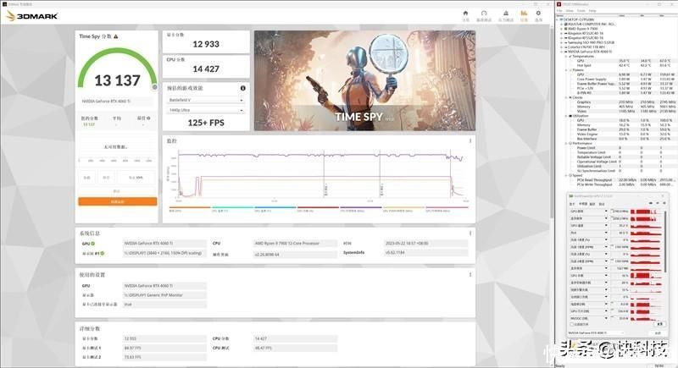This screenshot has height=368, width=678.
Task: Switch to the first Graphics Card tab in GPU-Z
Action: (572, 204)
